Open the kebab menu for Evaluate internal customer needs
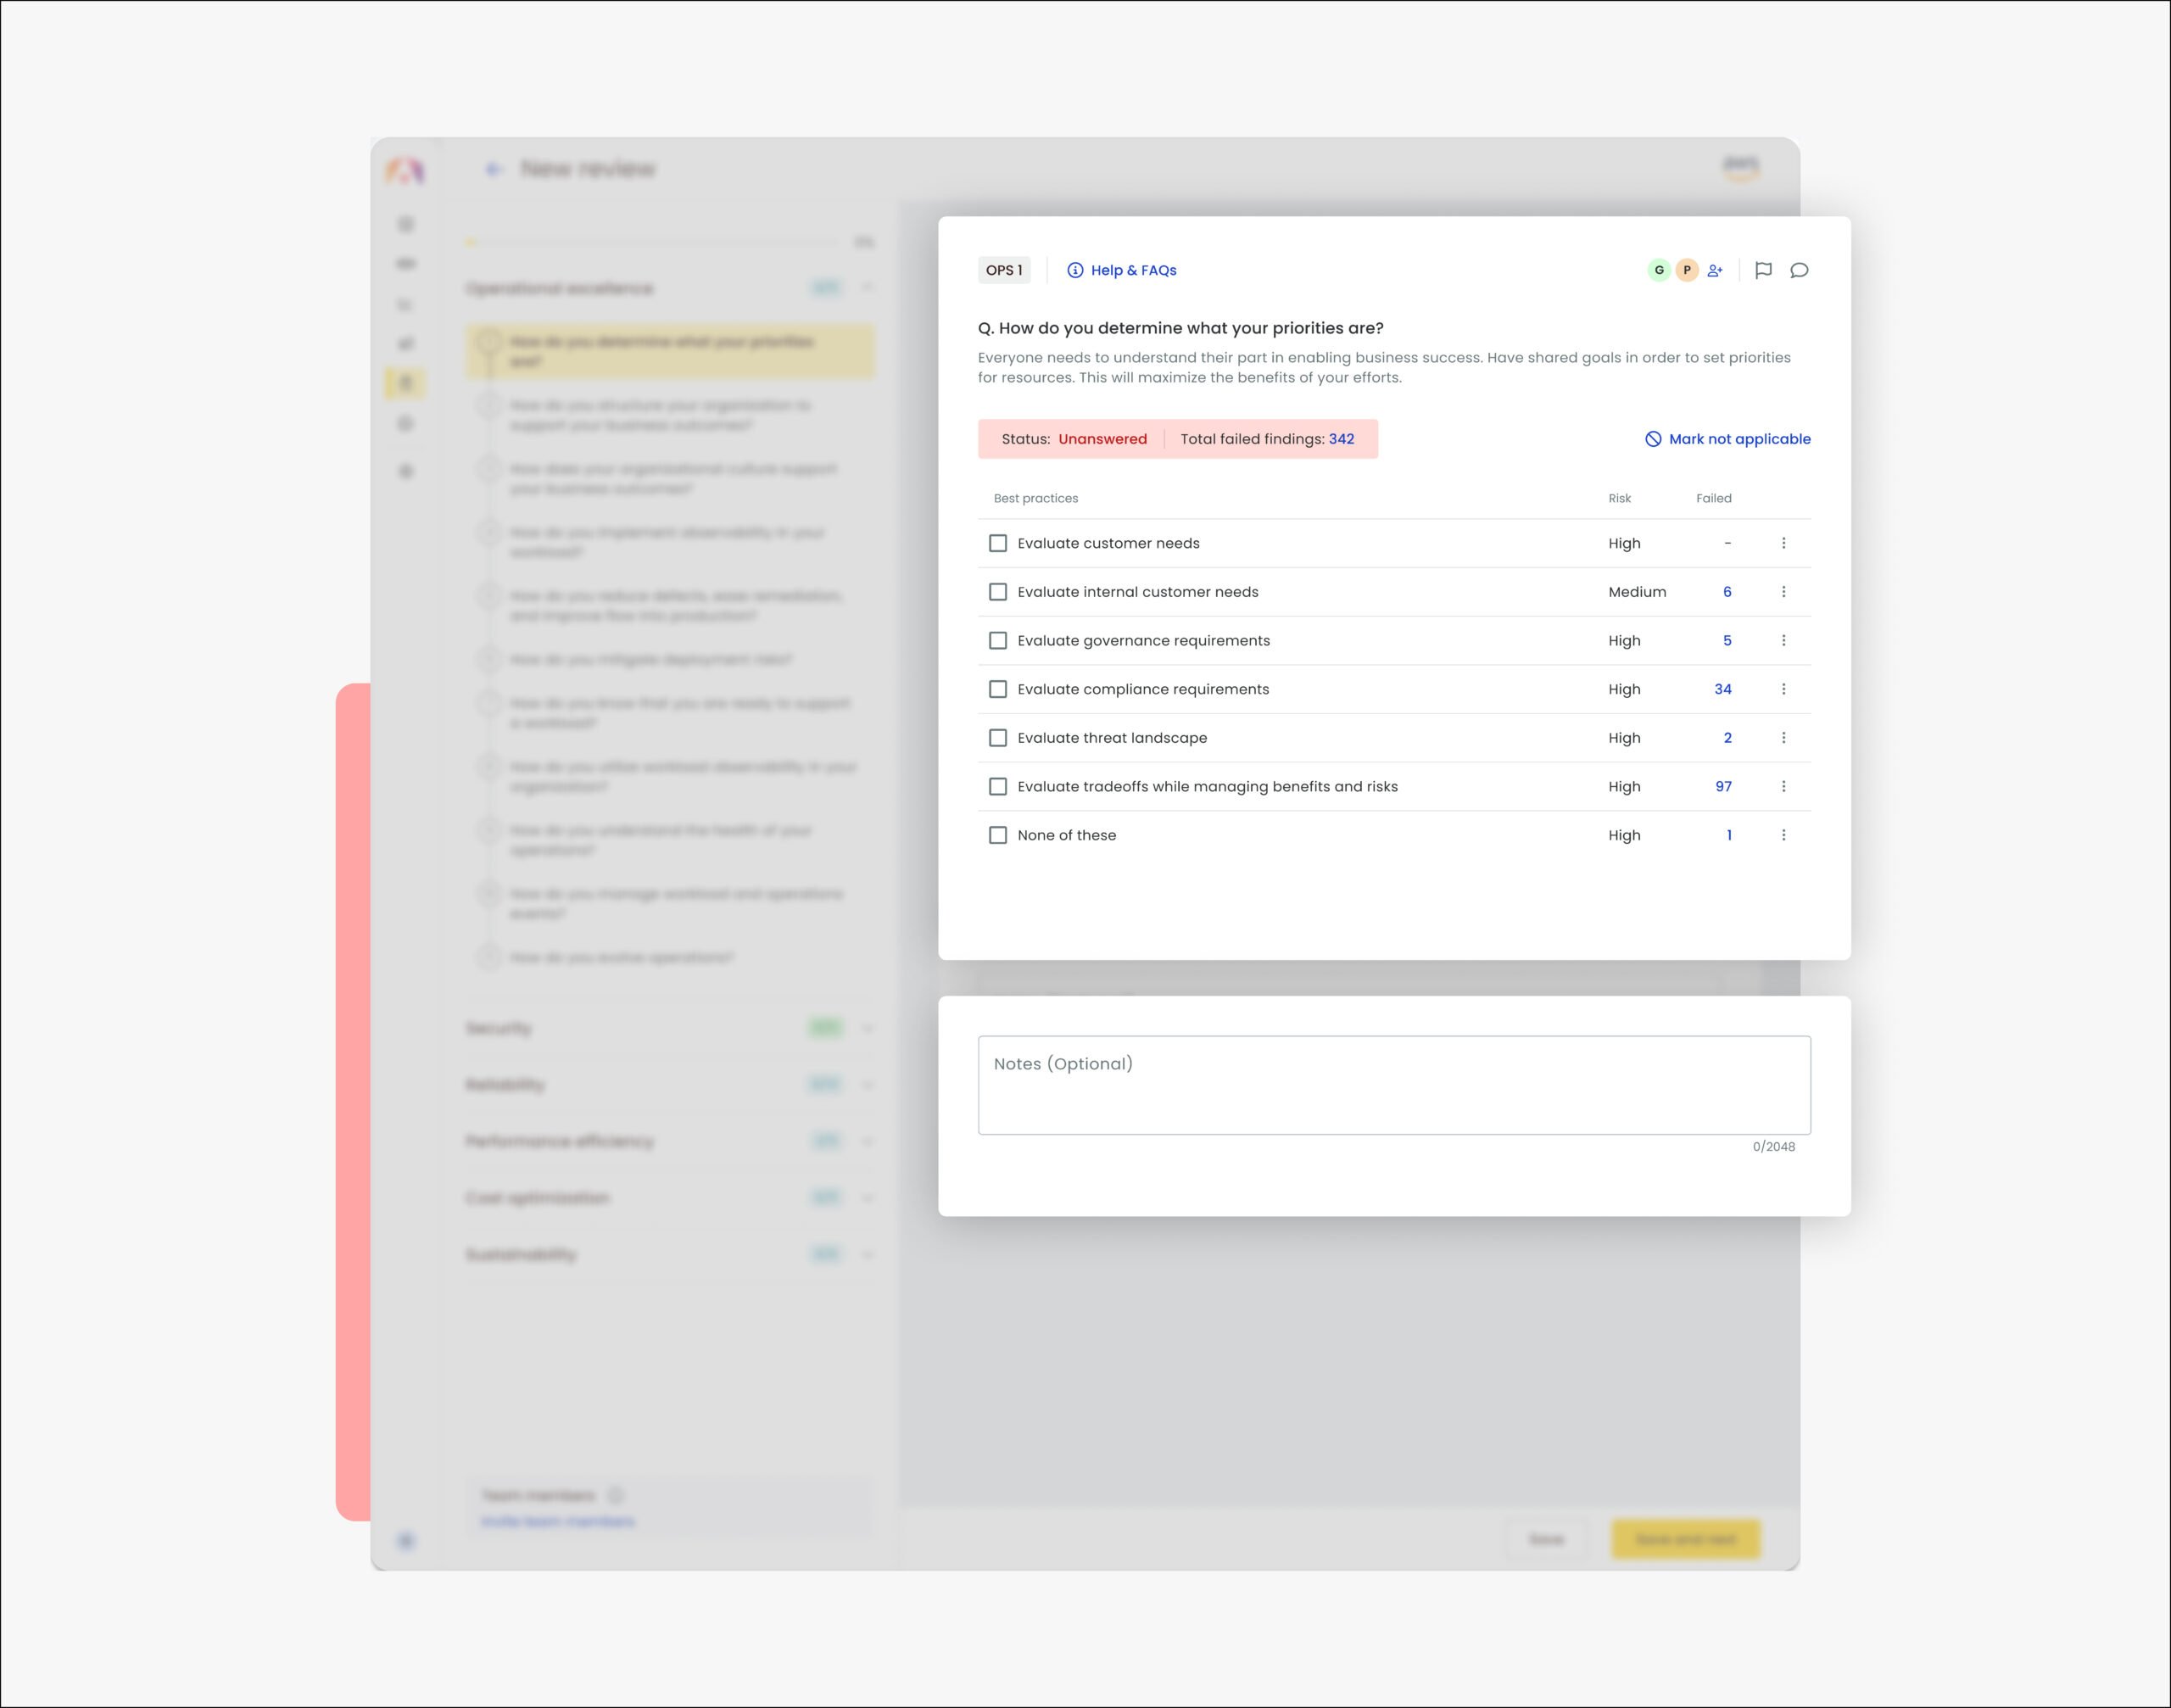The height and width of the screenshot is (1708, 2171). [1783, 592]
